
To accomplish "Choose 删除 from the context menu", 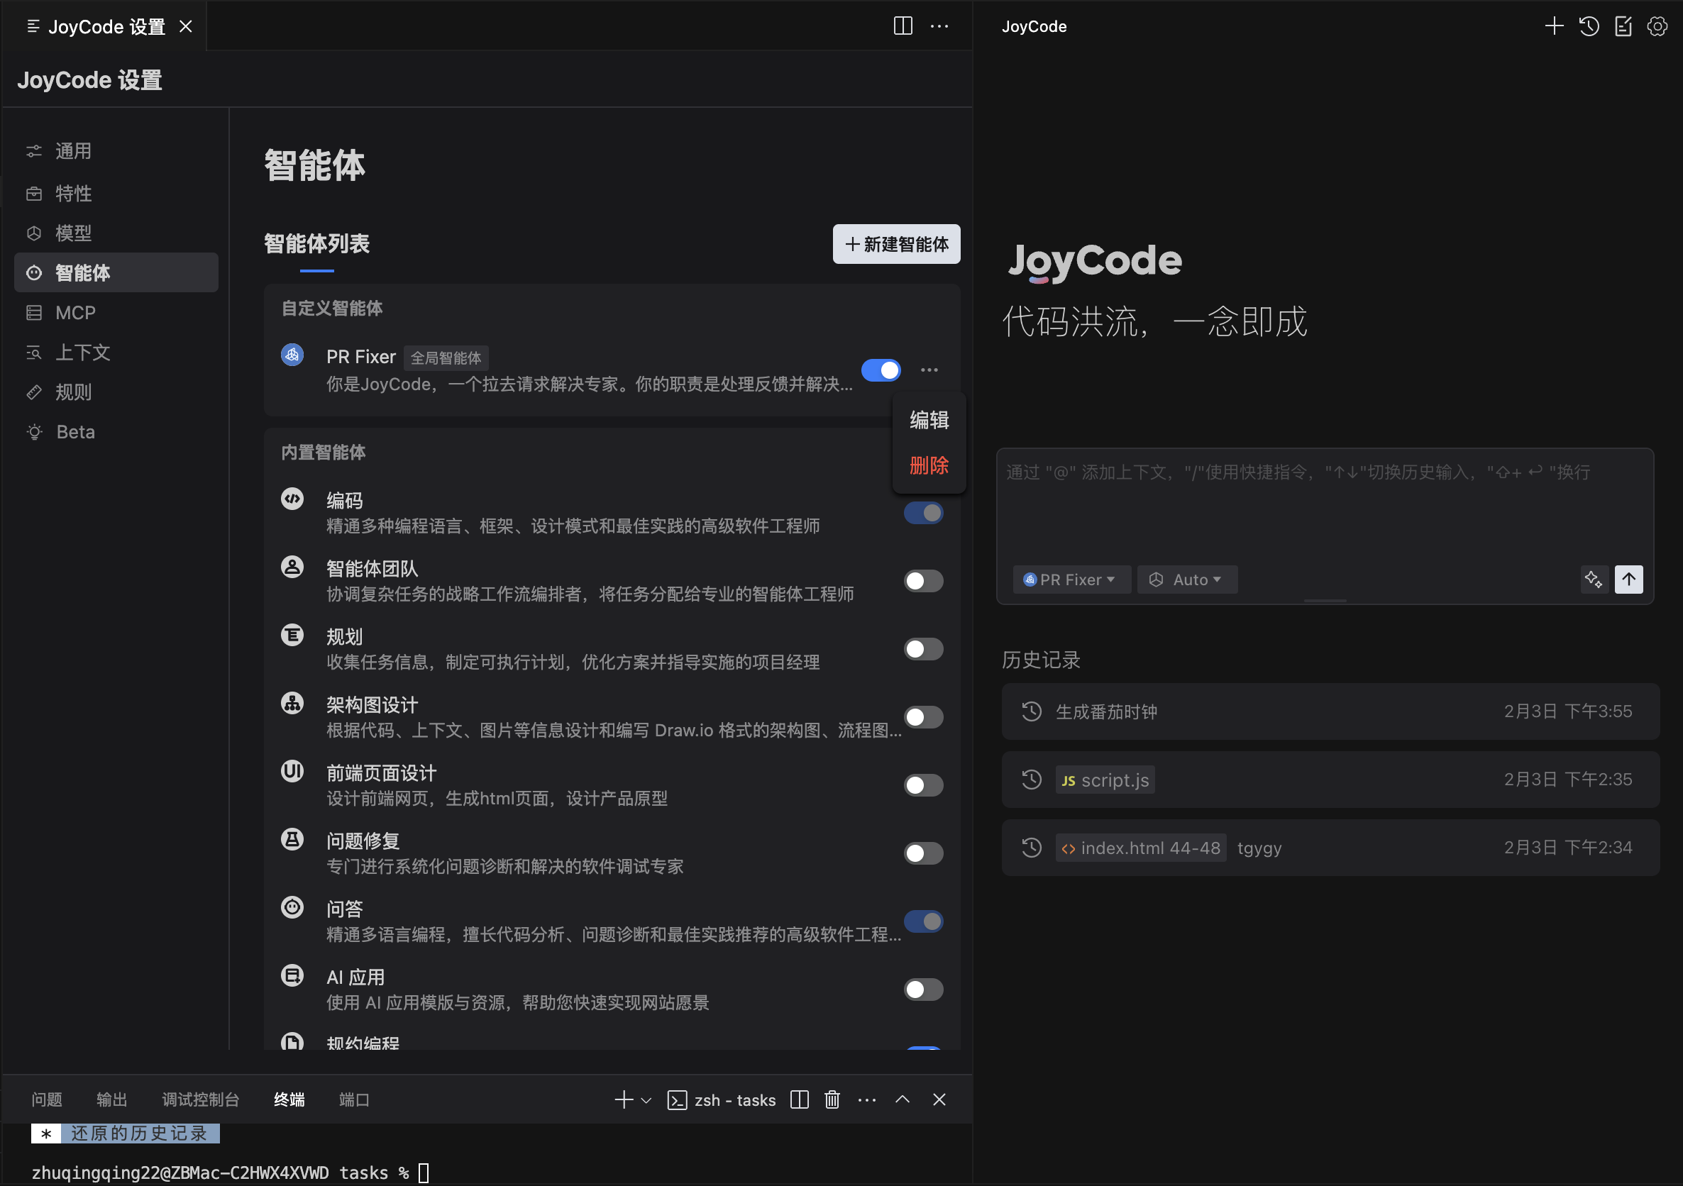I will [x=928, y=465].
